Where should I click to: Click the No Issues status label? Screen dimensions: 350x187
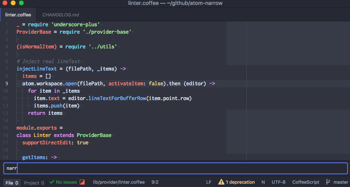click(66, 182)
